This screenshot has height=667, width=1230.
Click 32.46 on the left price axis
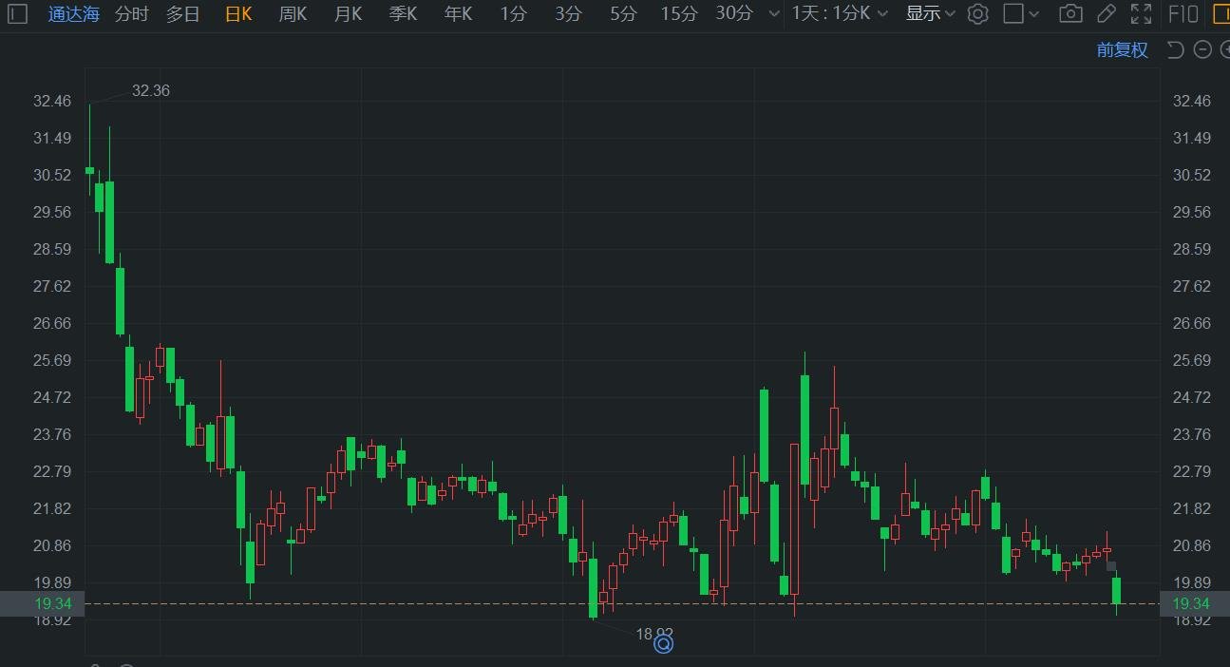(52, 101)
